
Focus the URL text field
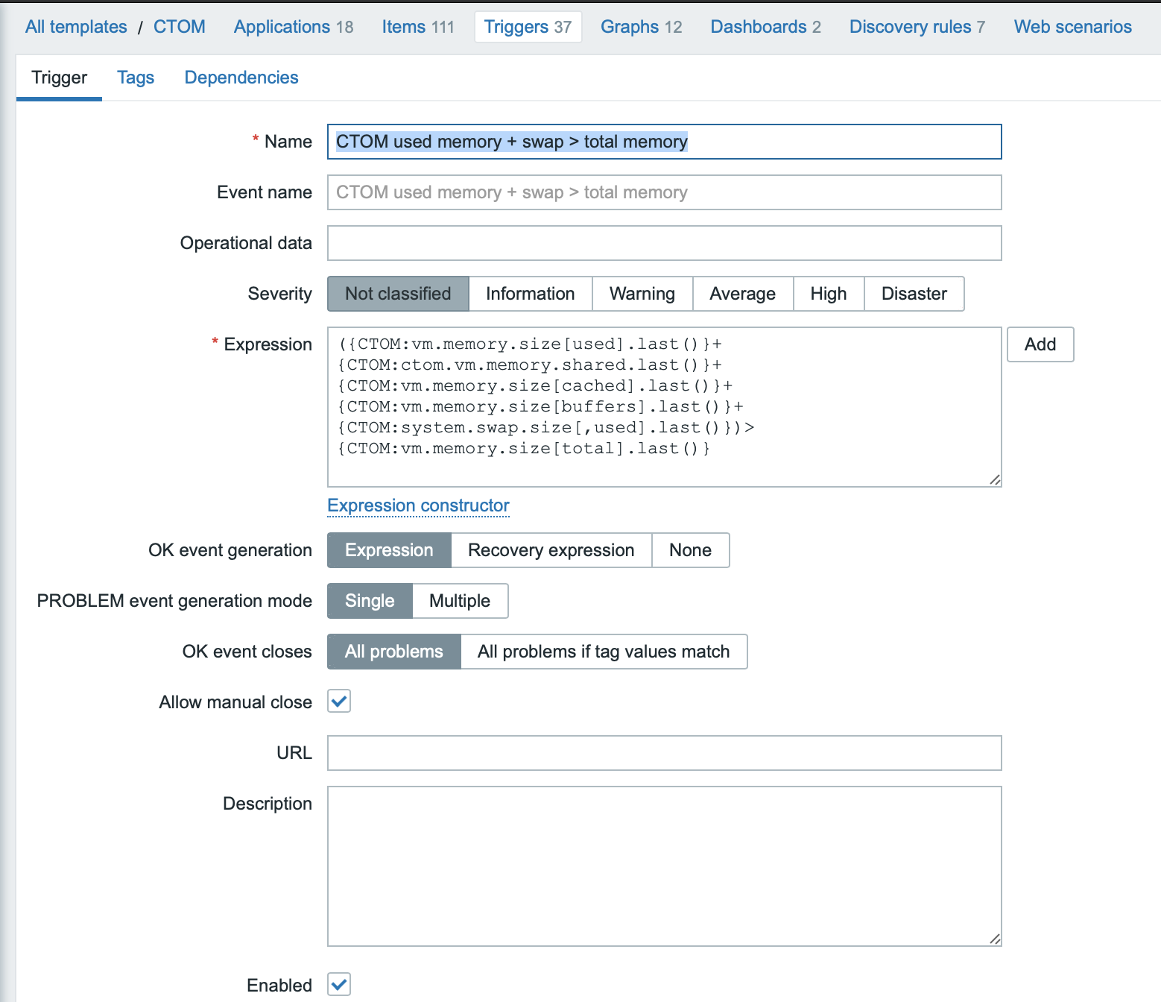click(x=664, y=753)
